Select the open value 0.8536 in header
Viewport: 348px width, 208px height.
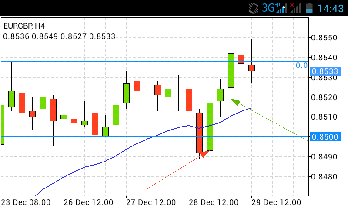click(x=16, y=36)
